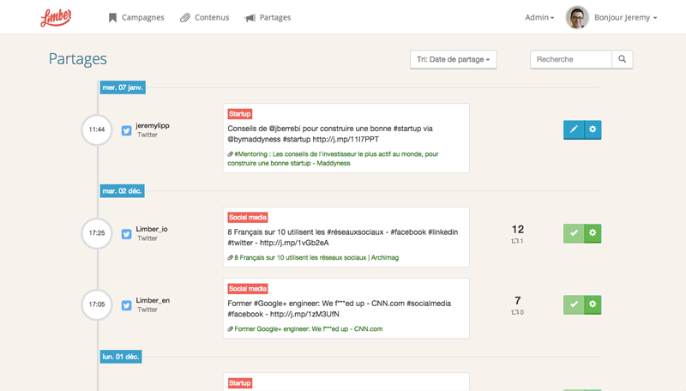
Task: Click the pencil edit icon for jeremylipp share
Action: (x=574, y=129)
